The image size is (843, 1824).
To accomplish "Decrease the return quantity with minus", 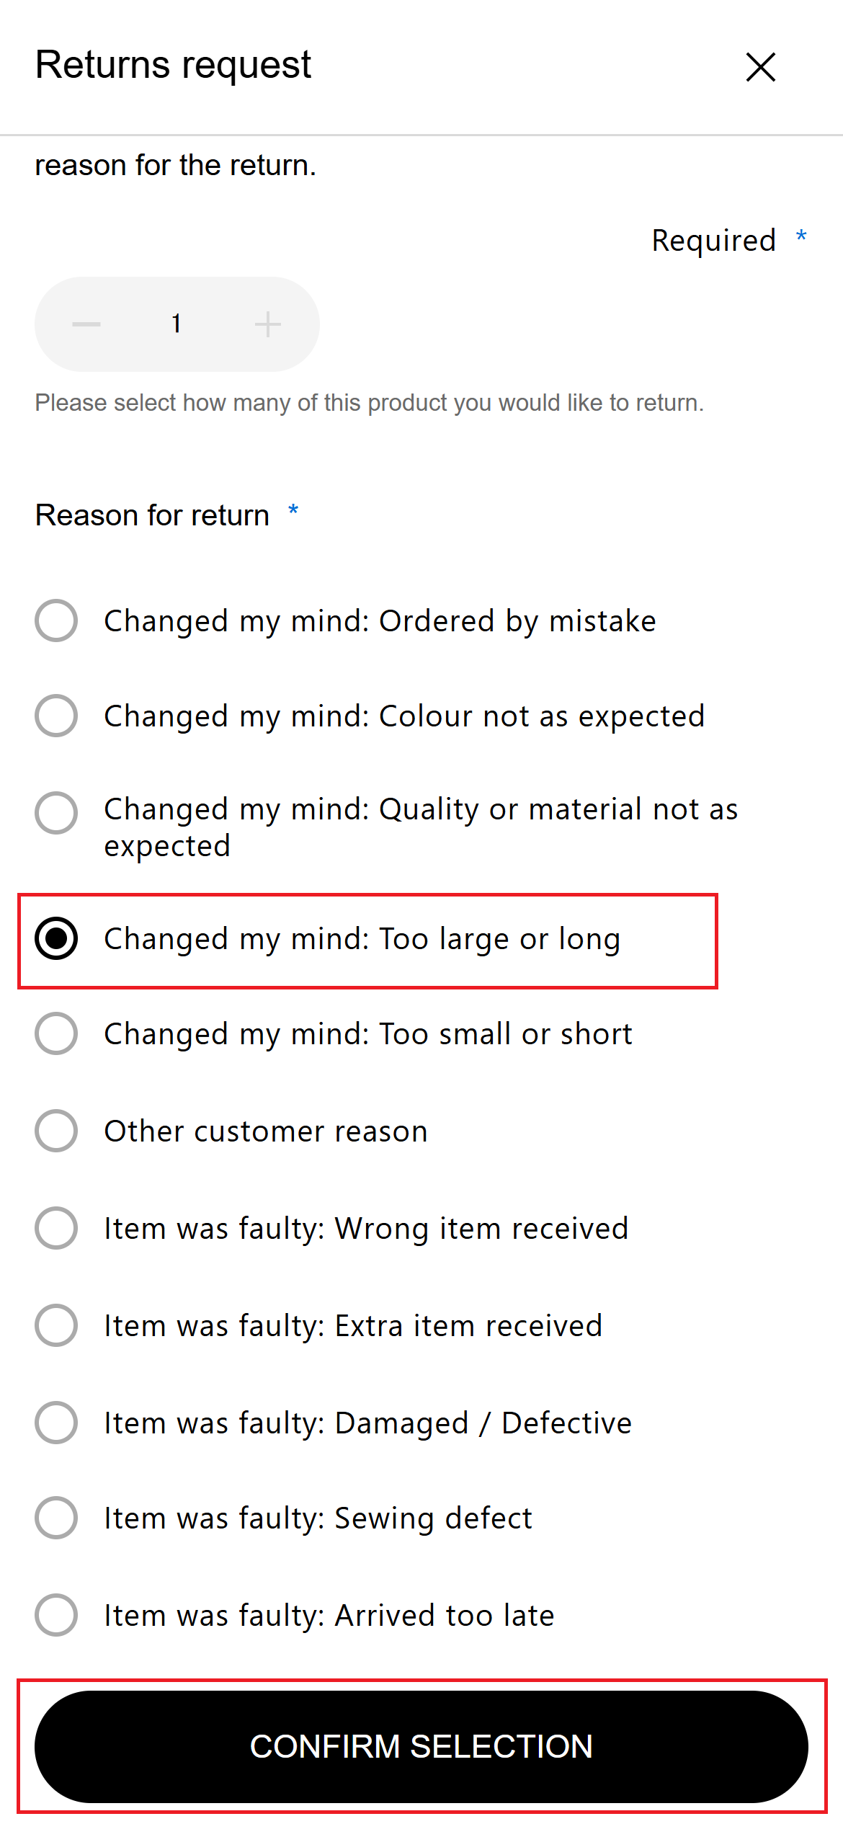I will tap(86, 324).
